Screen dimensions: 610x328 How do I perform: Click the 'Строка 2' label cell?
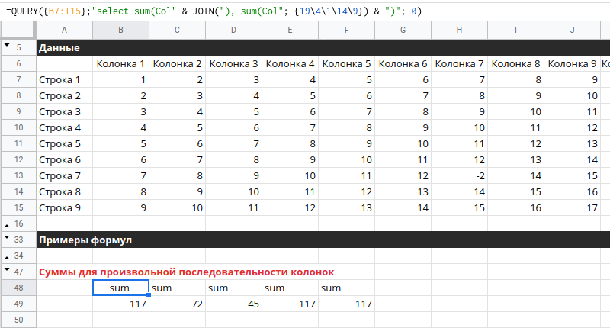(64, 95)
